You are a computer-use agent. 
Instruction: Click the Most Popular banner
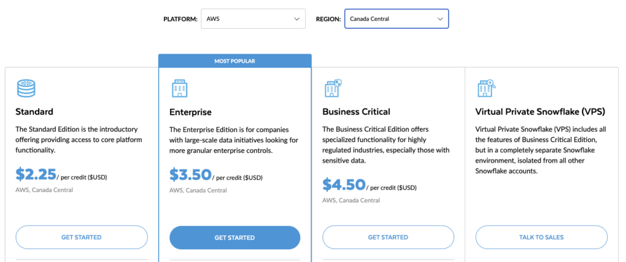(235, 61)
